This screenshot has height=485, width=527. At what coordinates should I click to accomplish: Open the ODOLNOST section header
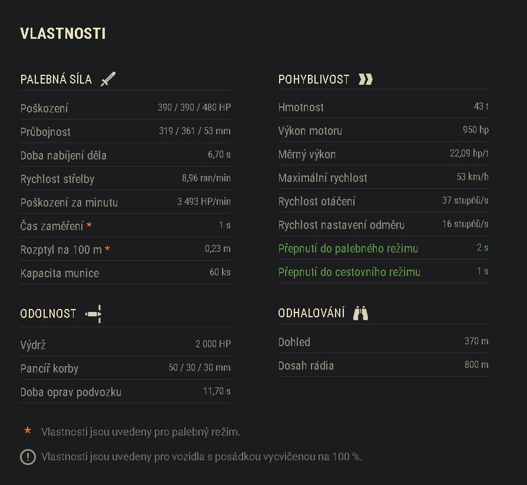point(48,313)
